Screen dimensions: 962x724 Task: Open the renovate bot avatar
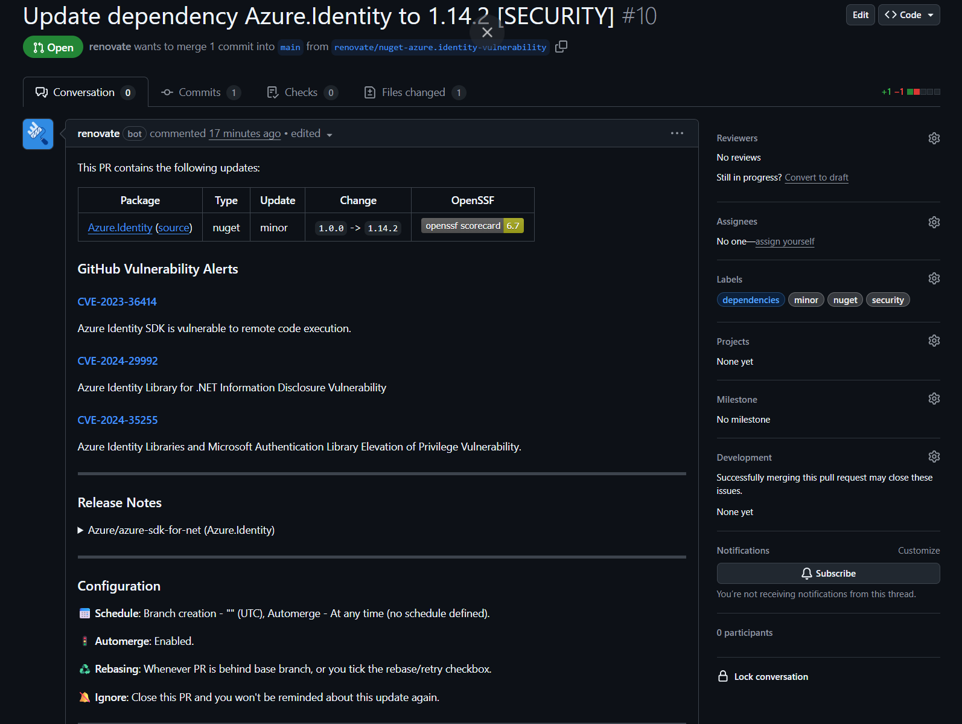click(x=38, y=134)
